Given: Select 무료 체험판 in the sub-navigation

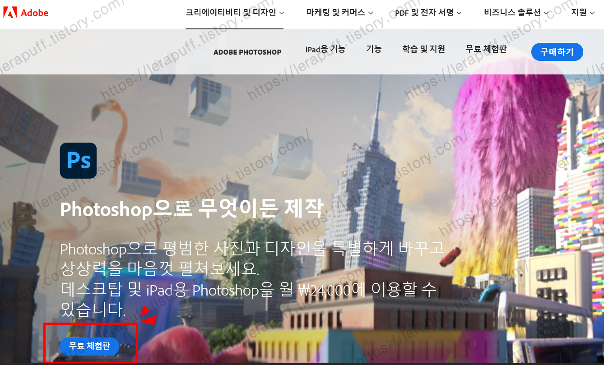Looking at the screenshot, I should click(x=486, y=49).
